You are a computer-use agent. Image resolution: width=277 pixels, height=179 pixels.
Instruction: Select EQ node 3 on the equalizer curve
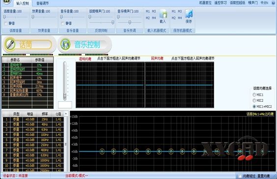tap(125, 151)
